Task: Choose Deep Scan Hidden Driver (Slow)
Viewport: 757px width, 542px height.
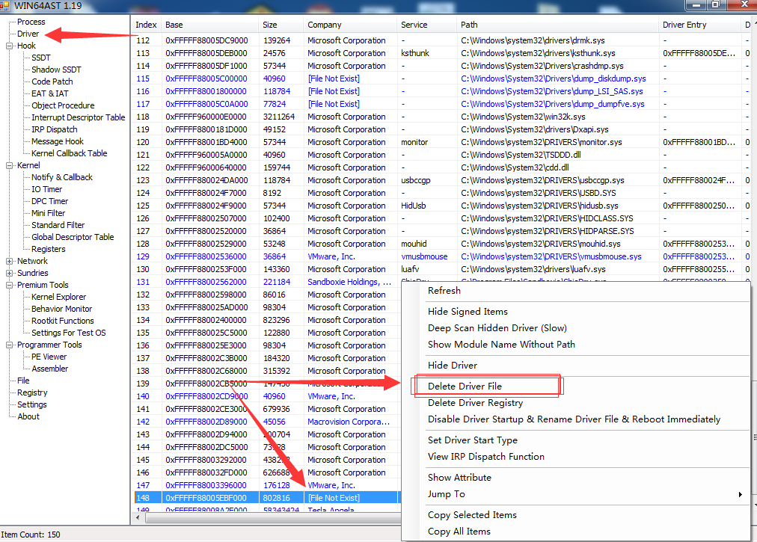Action: (x=497, y=328)
